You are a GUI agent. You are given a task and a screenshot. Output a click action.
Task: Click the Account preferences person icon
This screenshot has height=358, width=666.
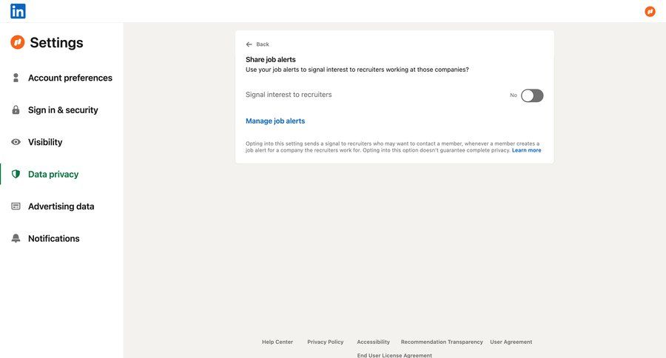coord(16,78)
